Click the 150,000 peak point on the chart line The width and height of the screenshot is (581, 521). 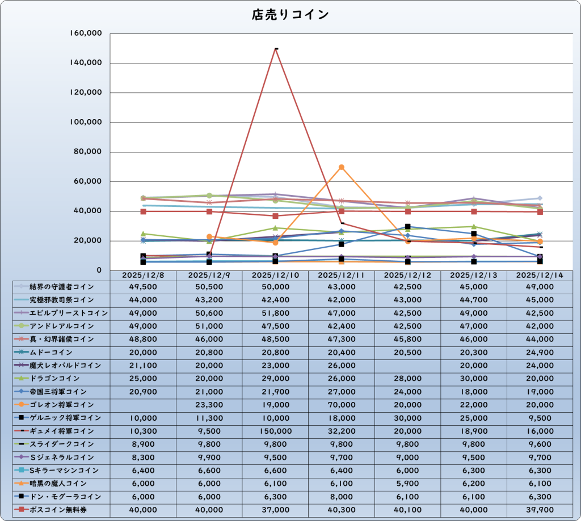point(276,49)
